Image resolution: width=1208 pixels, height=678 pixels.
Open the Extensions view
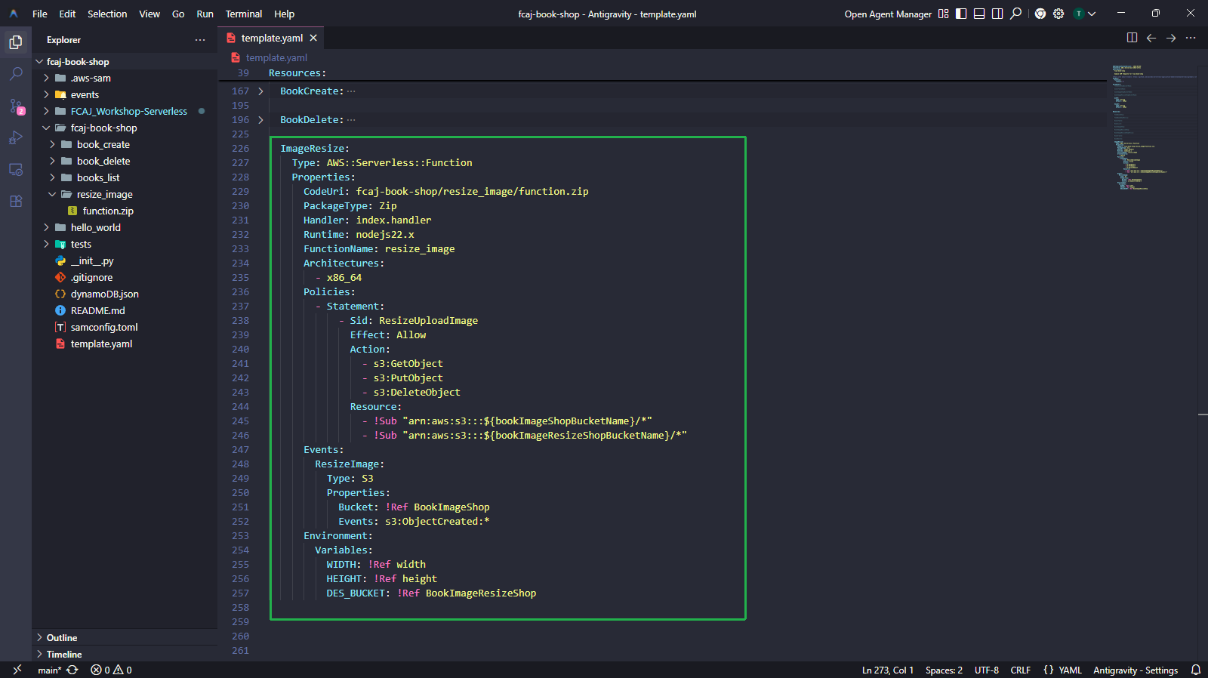(x=16, y=201)
